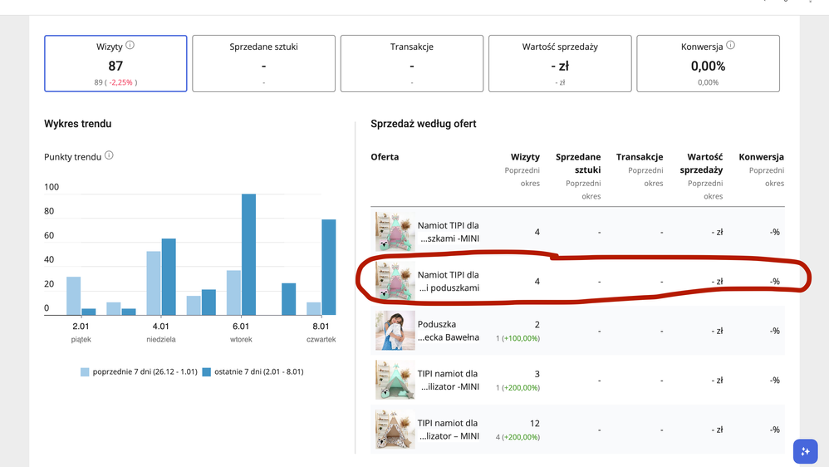Image resolution: width=829 pixels, height=467 pixels.
Task: Select the Wizyty metric card
Action: [x=116, y=63]
